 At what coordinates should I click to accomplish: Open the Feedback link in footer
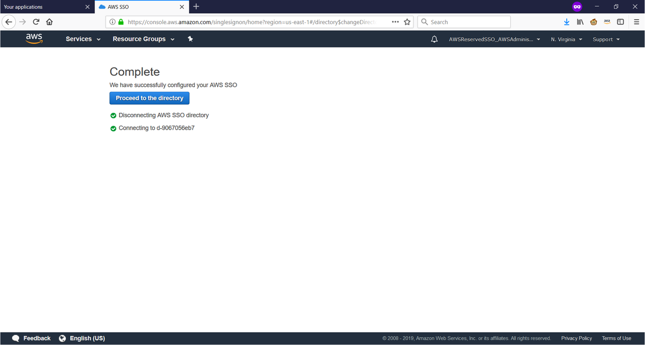coord(37,338)
